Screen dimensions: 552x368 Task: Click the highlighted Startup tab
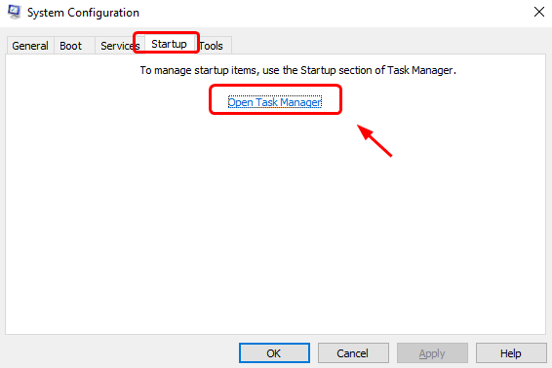[x=169, y=44]
